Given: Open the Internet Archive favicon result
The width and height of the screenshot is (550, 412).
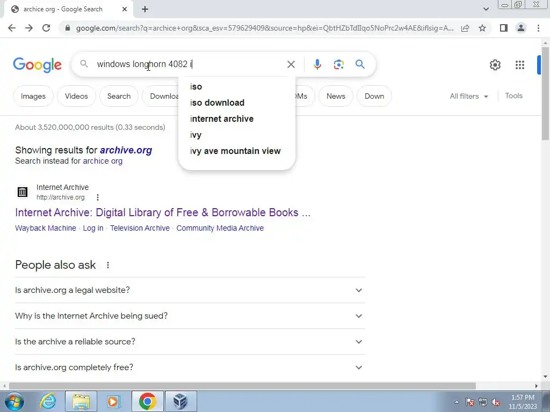Looking at the screenshot, I should [x=23, y=192].
